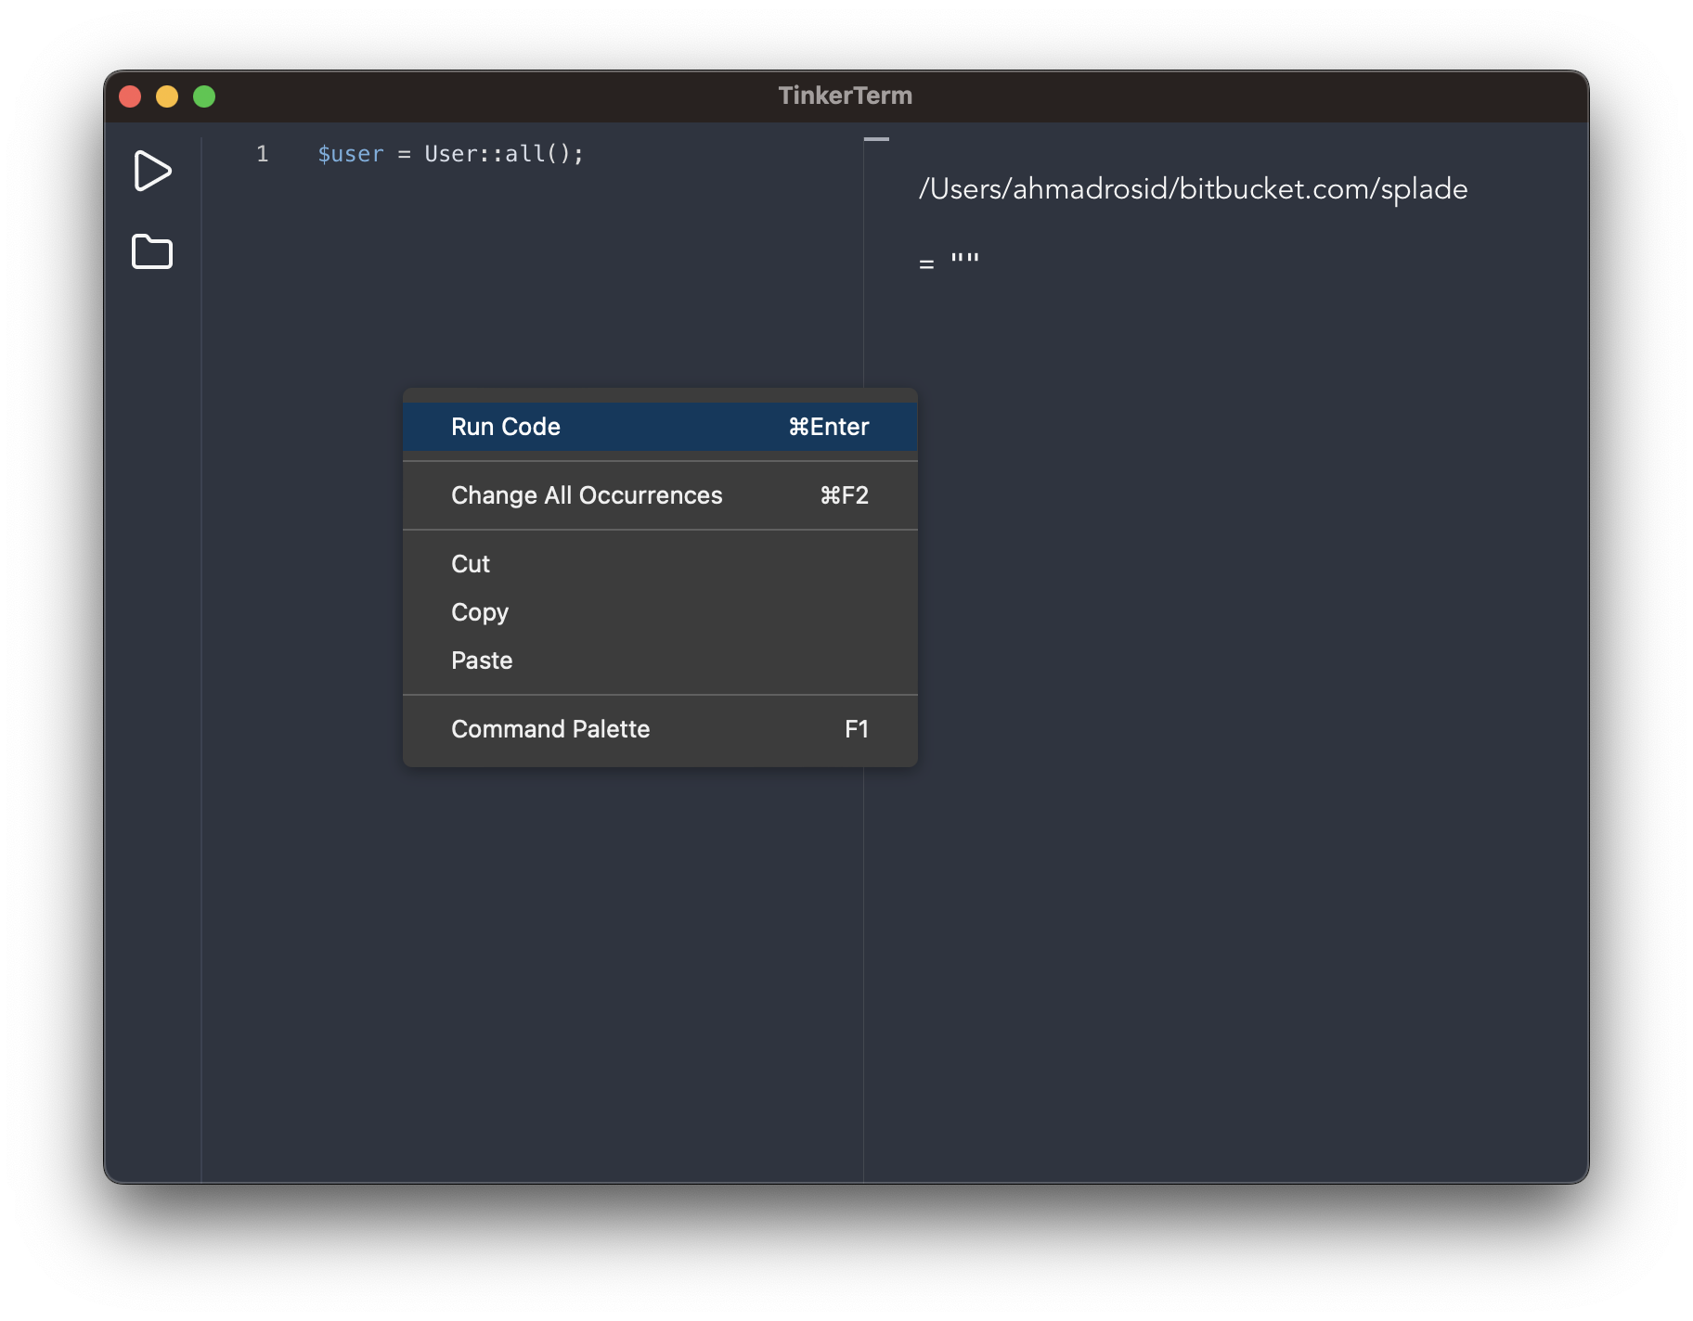Click the output result = ""
Image resolution: width=1693 pixels, height=1321 pixels.
pos(949,263)
